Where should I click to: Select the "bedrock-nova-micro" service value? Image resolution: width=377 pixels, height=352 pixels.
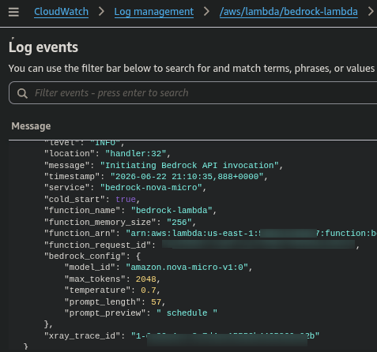click(151, 188)
